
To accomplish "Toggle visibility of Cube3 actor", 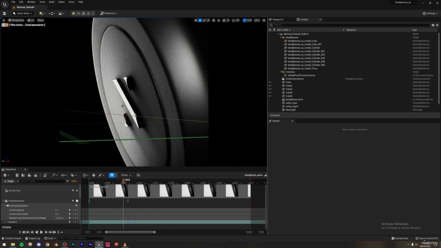I will tap(270, 89).
